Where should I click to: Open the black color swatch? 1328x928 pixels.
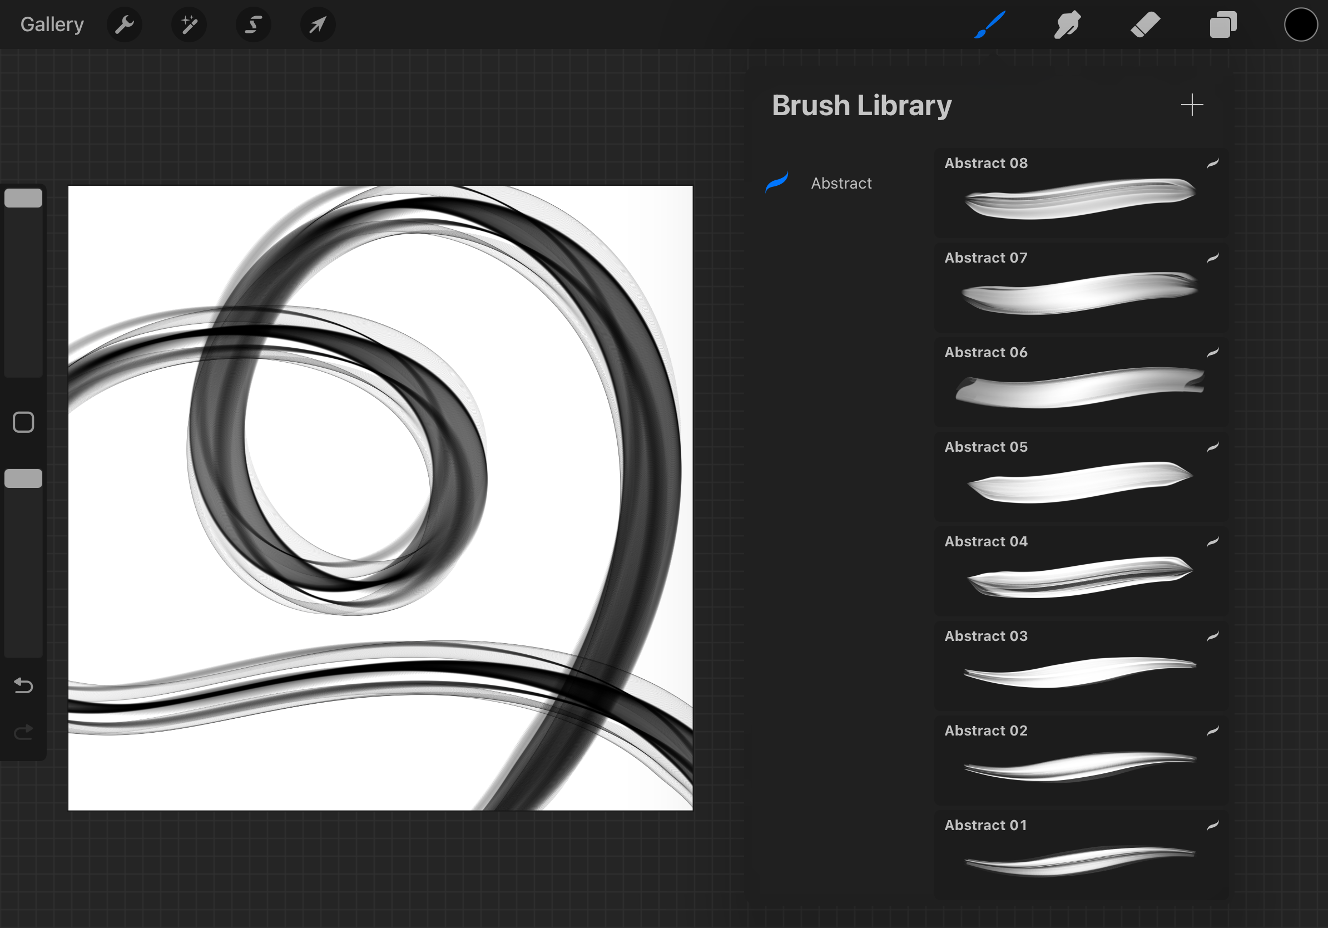pos(1301,25)
